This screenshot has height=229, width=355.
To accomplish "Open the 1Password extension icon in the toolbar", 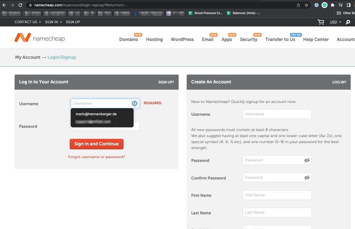I will (x=317, y=5).
